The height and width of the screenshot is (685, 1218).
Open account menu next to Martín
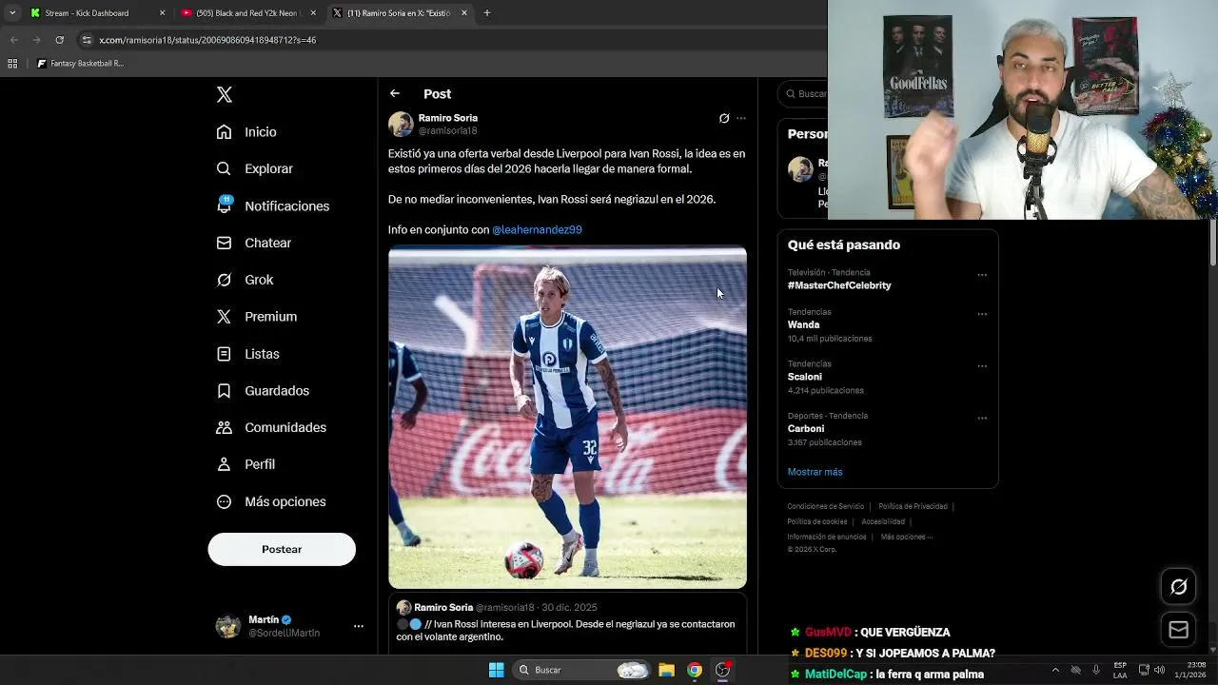click(x=359, y=626)
